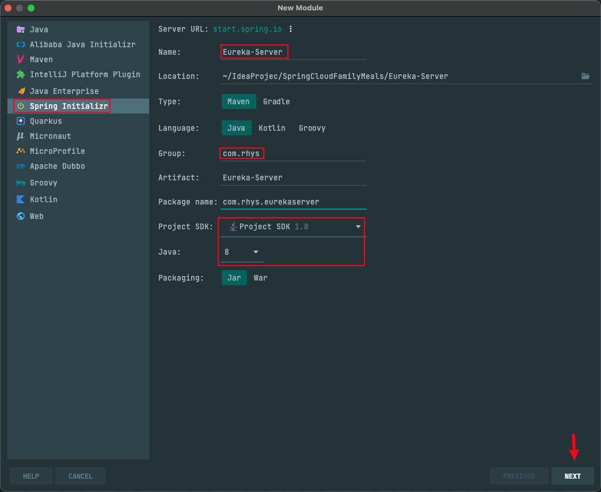Choose Java as the language
Viewport: 601px width, 492px height.
[236, 128]
